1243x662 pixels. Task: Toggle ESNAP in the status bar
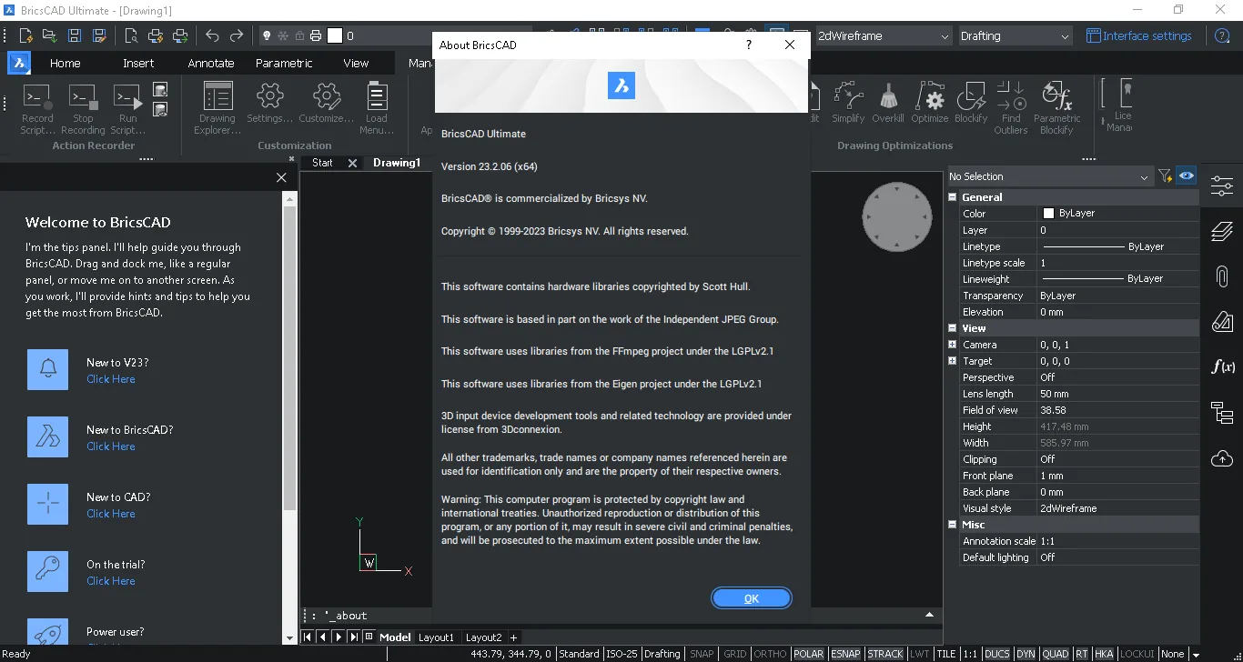846,654
